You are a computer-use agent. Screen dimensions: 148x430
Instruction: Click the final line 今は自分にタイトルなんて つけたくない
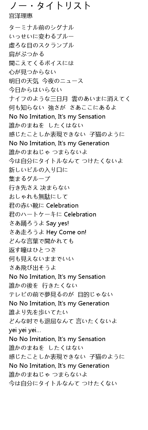pos(63,383)
